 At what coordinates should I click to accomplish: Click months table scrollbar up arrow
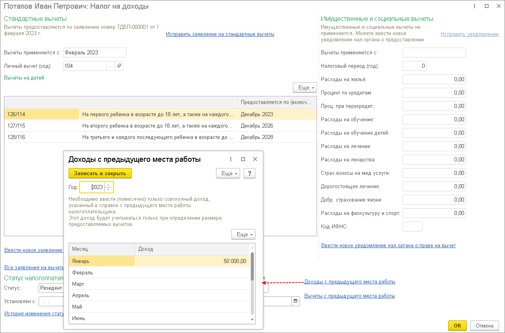click(252, 247)
